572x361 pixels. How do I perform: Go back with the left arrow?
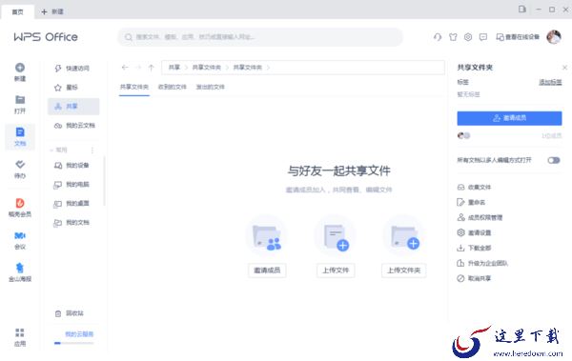125,67
